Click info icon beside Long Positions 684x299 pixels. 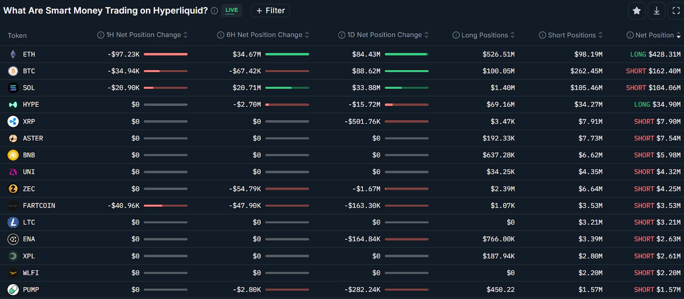456,35
